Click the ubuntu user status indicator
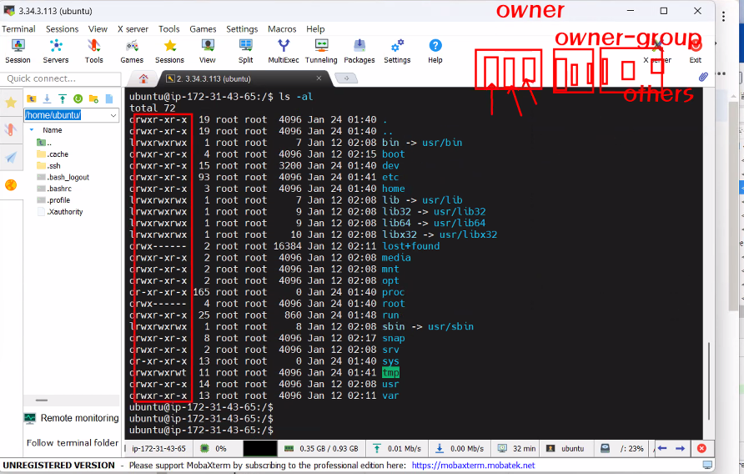 coord(566,448)
